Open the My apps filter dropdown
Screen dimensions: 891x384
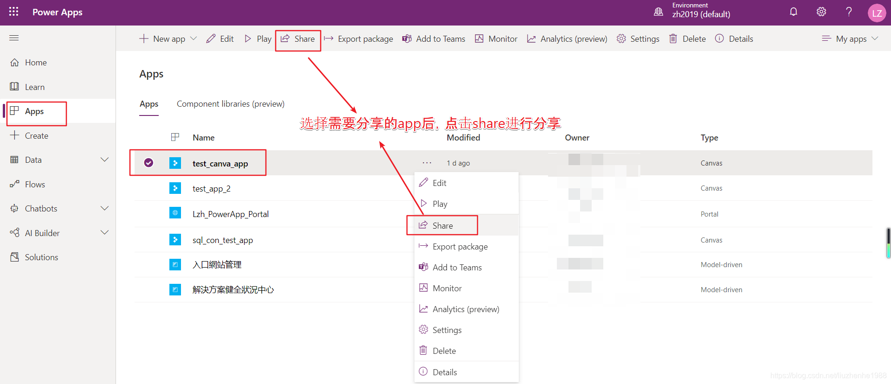click(850, 39)
